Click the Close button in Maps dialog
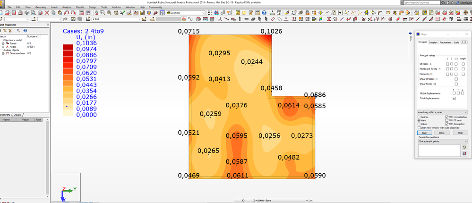This screenshot has height=203, width=472. [442, 133]
